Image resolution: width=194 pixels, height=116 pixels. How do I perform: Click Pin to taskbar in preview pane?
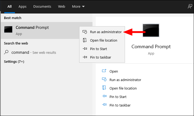click(x=120, y=105)
